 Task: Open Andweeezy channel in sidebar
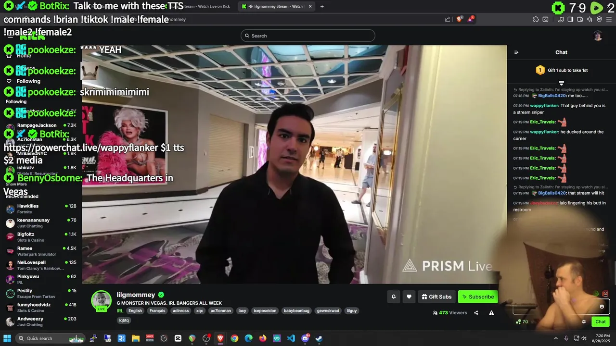click(41, 321)
